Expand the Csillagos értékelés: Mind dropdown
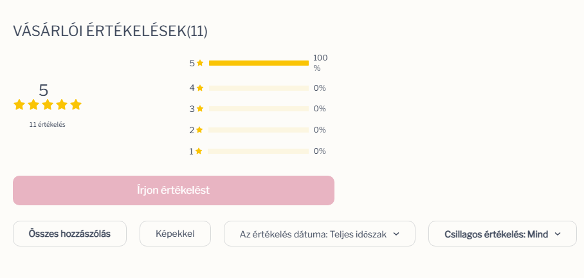The image size is (584, 278). click(x=502, y=234)
